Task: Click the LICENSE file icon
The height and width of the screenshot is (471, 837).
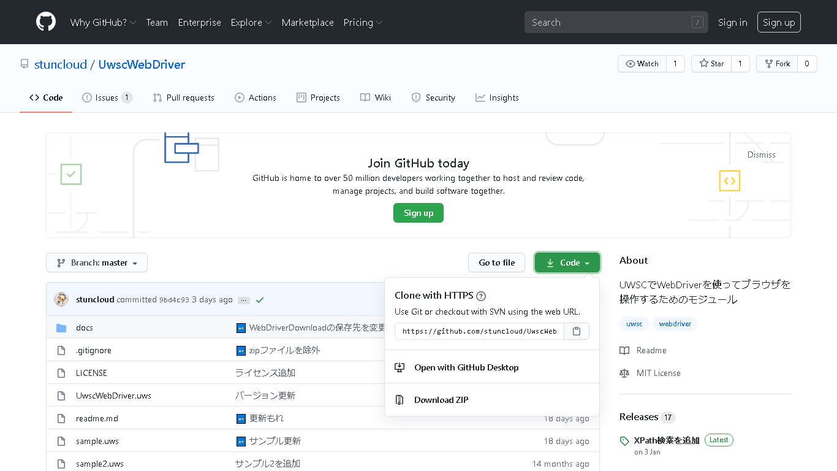Action: [61, 373]
